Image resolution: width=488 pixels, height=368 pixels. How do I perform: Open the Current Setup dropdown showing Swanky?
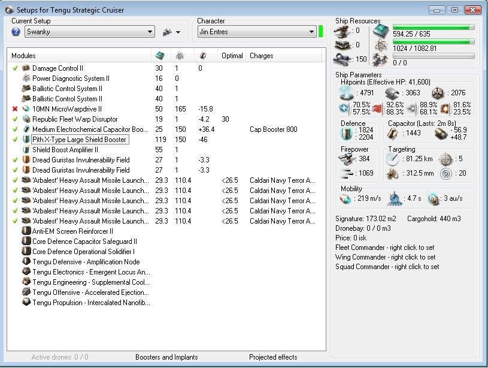90,32
